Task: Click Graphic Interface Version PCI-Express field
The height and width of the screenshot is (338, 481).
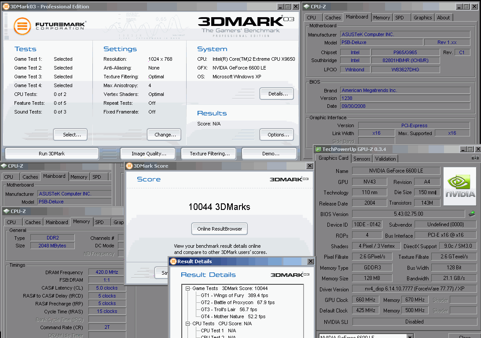Action: click(414, 125)
